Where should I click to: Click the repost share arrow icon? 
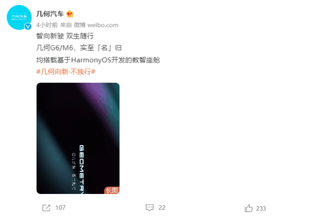point(46,208)
